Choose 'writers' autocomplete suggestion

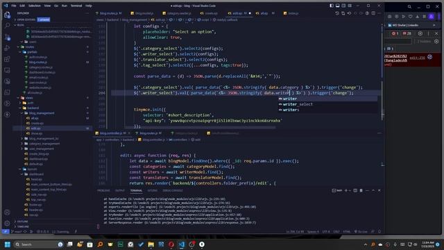[x=327, y=110]
